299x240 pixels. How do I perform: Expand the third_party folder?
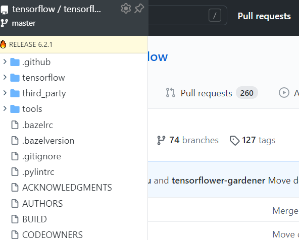tap(5, 93)
